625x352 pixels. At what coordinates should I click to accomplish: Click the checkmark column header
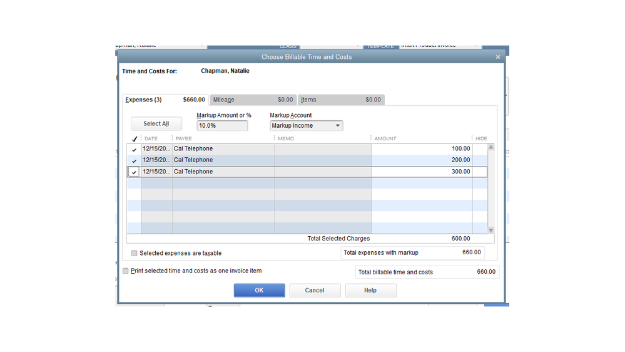135,139
